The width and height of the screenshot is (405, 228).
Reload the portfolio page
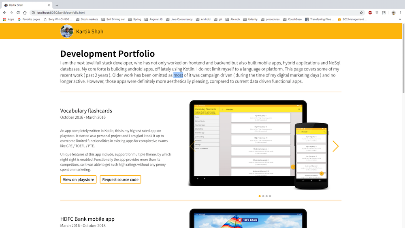tap(18, 13)
